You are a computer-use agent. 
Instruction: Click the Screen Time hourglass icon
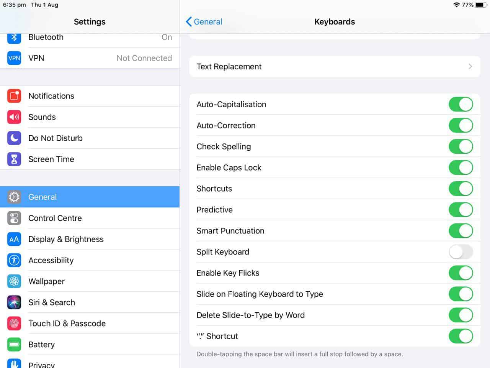[14, 159]
